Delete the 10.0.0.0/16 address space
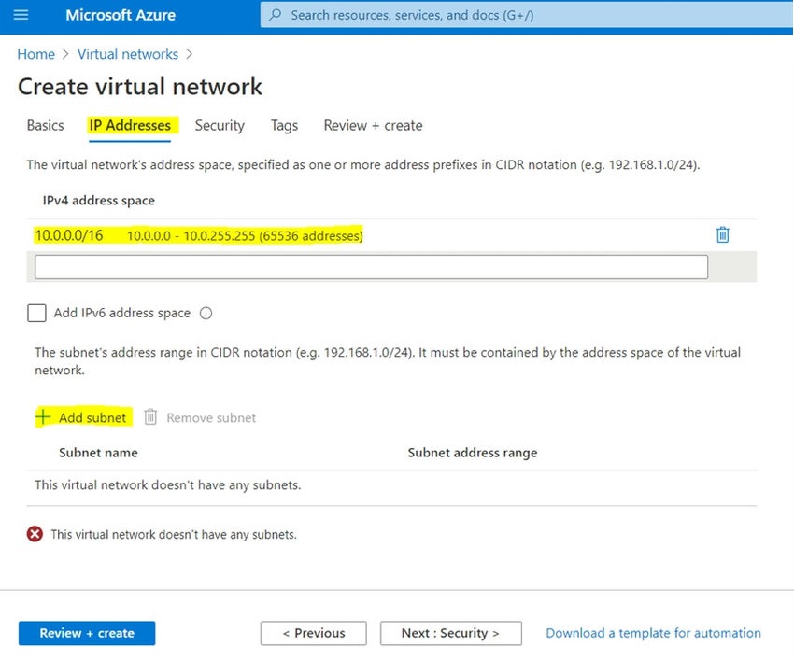Image resolution: width=794 pixels, height=660 pixels. point(722,234)
